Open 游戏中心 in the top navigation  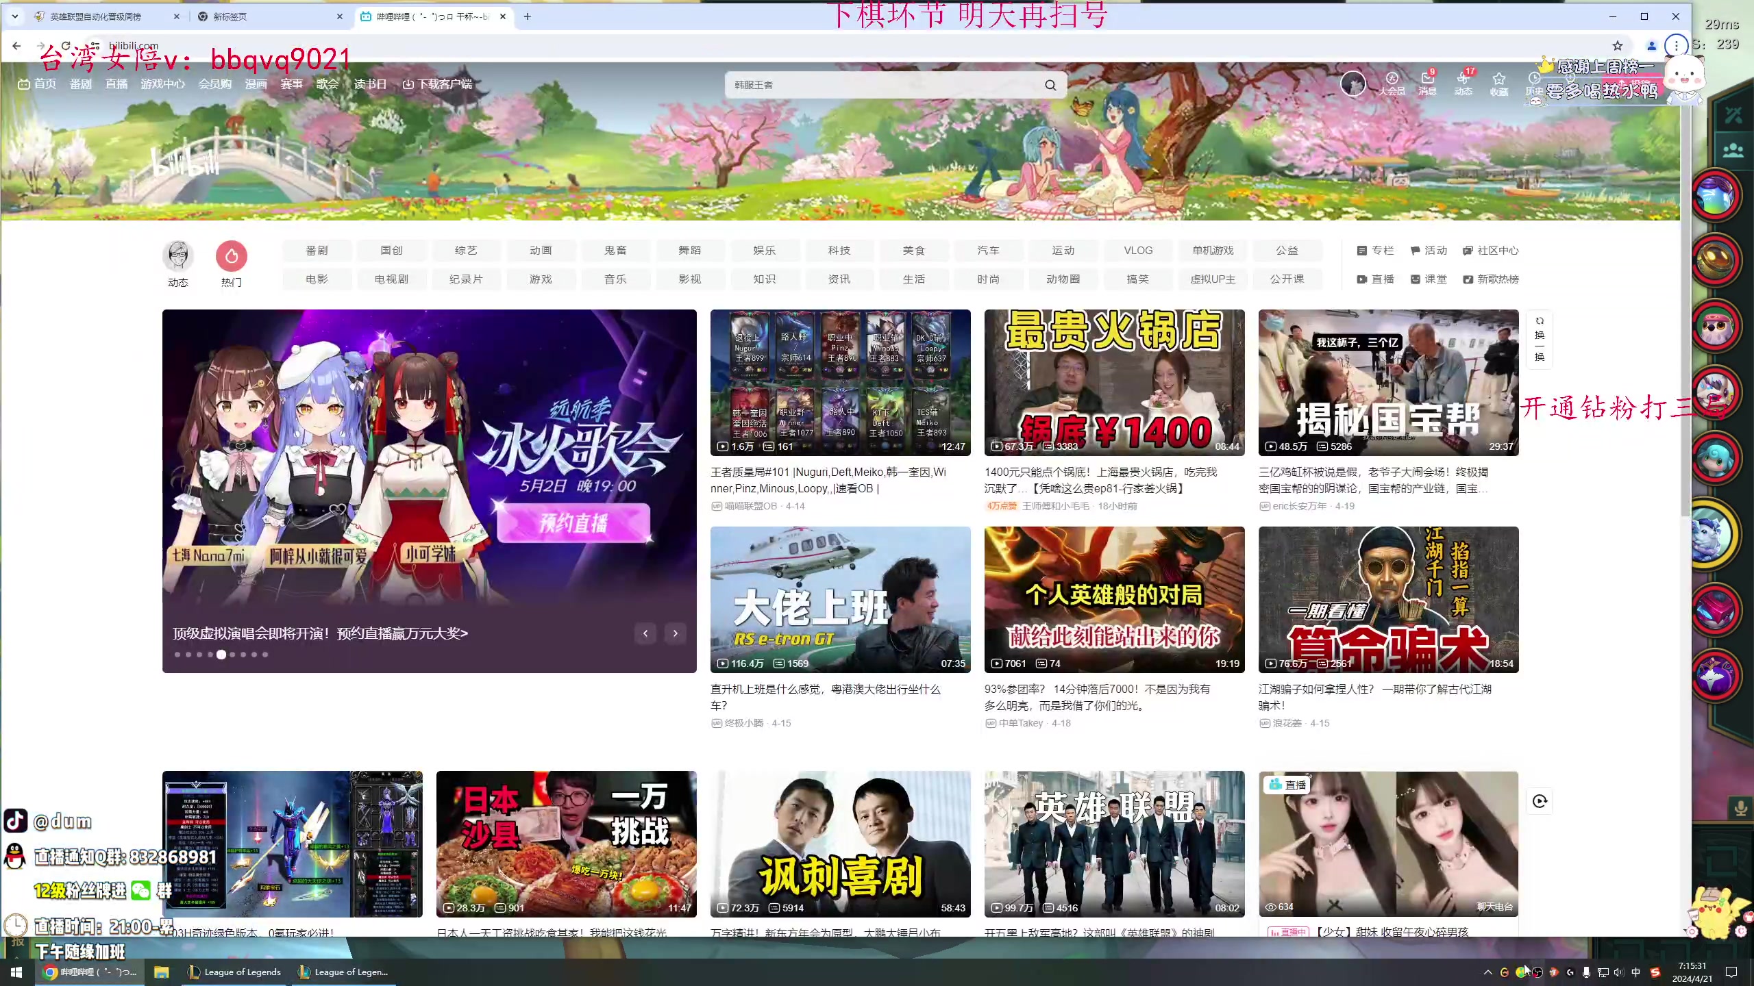(162, 84)
